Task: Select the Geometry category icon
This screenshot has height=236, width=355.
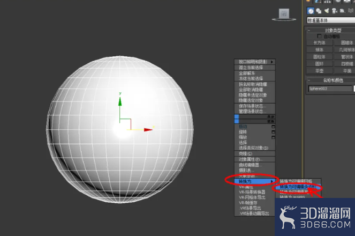Action: tap(311, 11)
